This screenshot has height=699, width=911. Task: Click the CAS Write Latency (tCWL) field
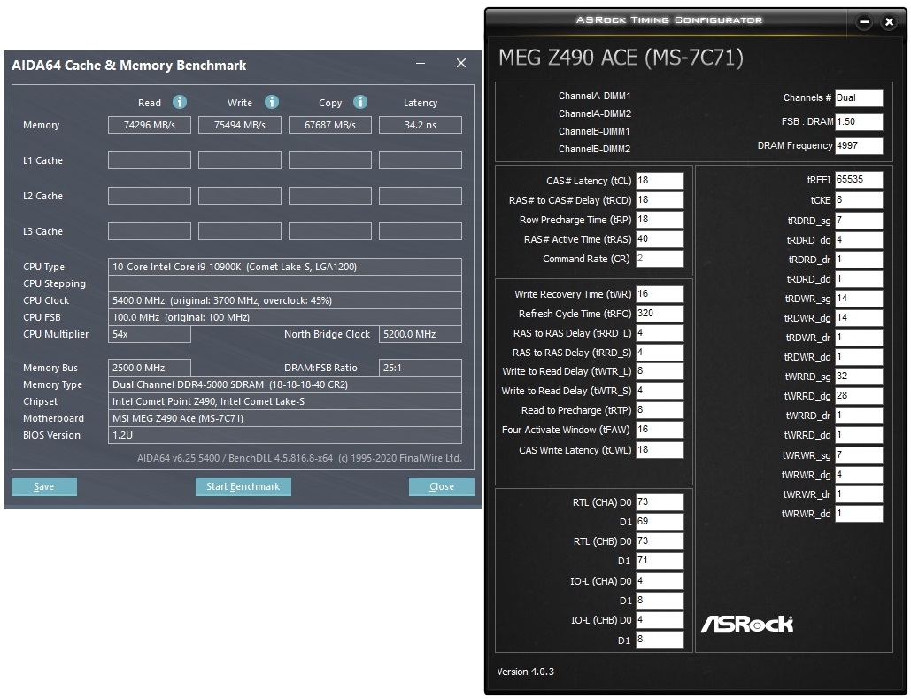click(660, 450)
